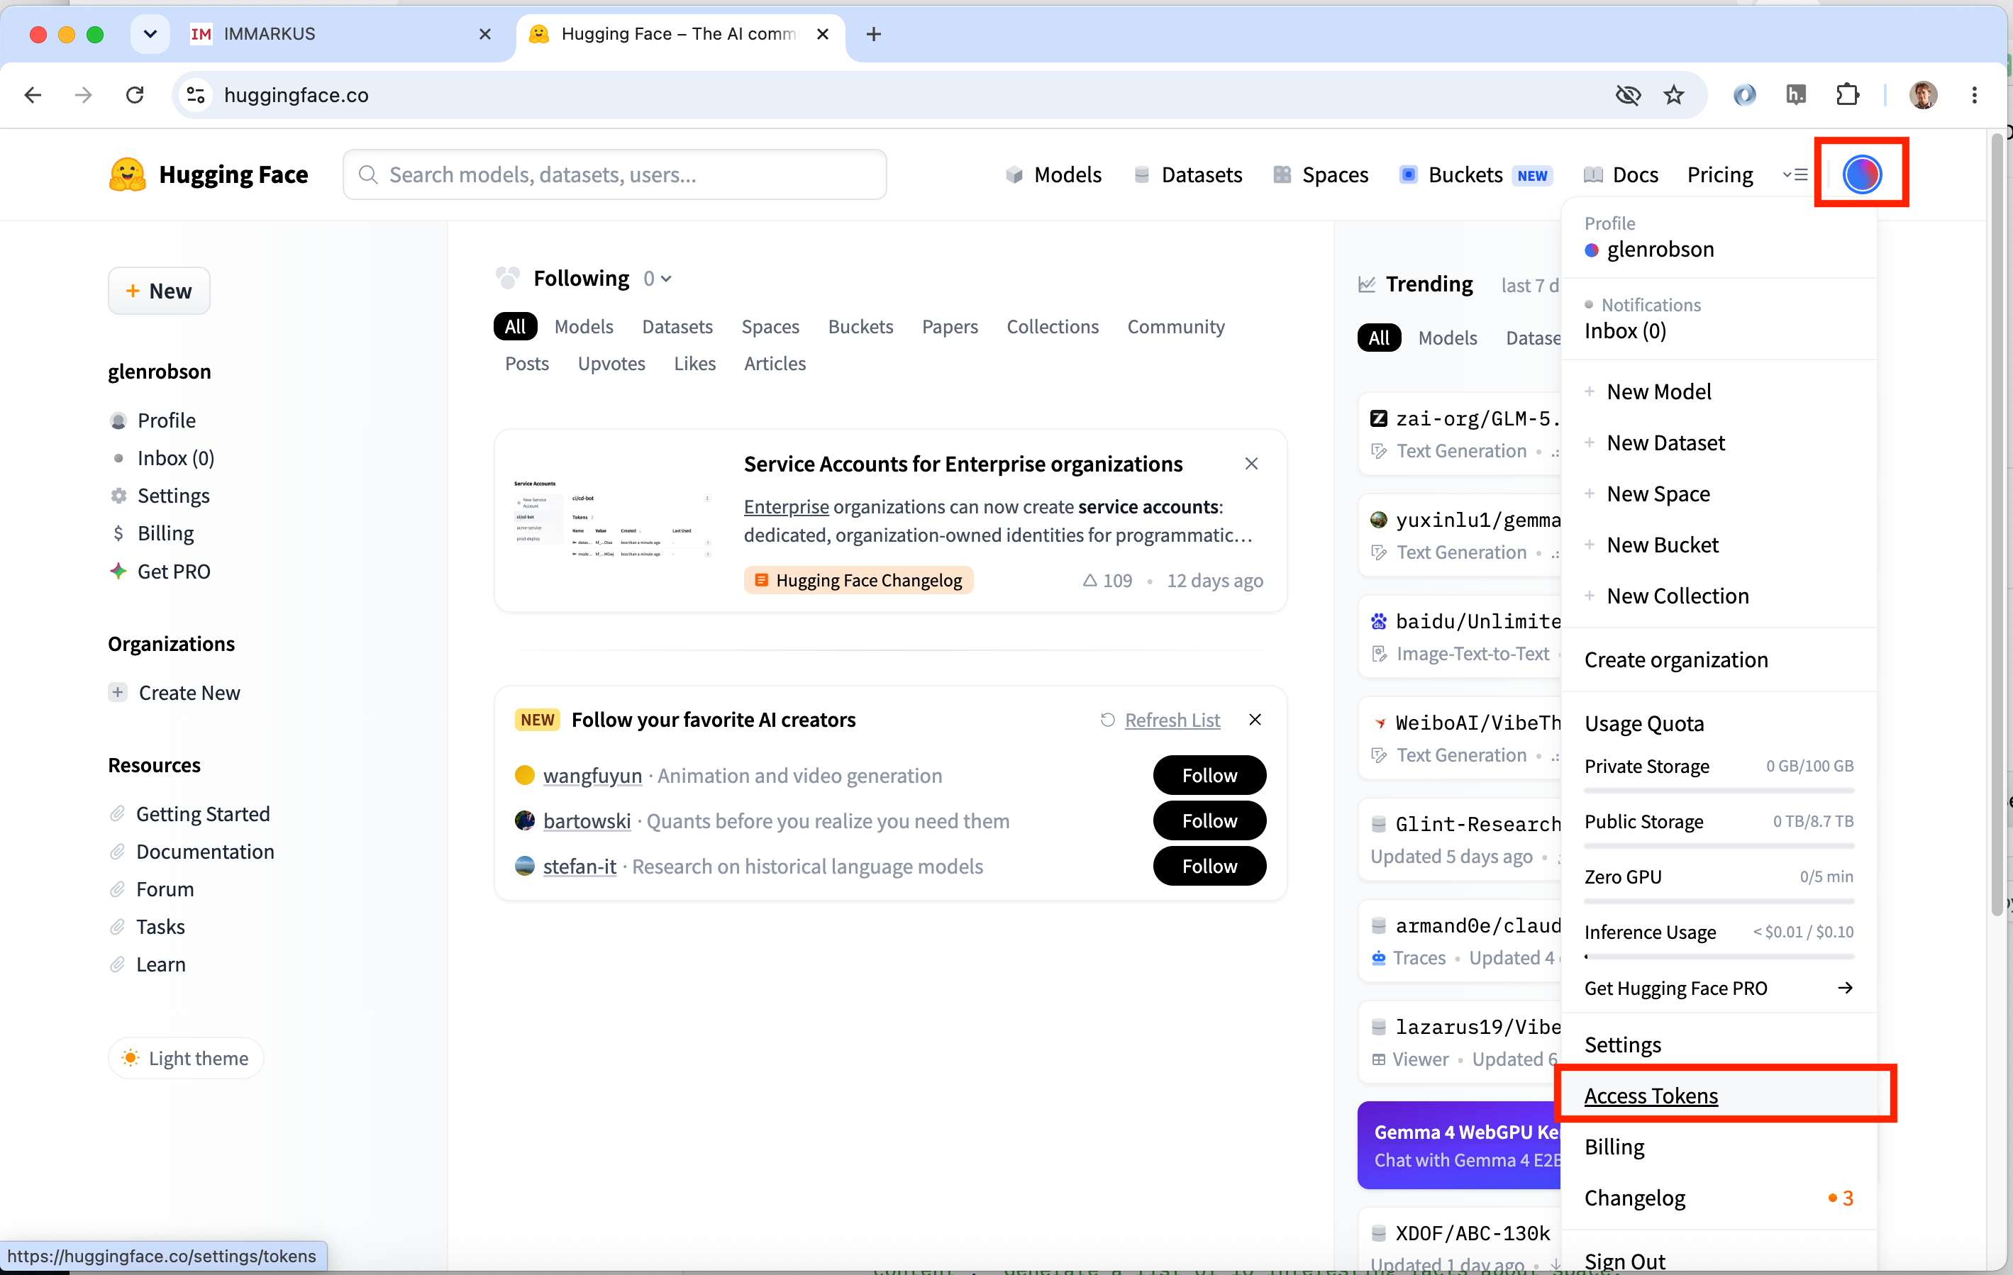Click the refresh icon next to Refresh List
Image resolution: width=2013 pixels, height=1275 pixels.
click(x=1107, y=719)
